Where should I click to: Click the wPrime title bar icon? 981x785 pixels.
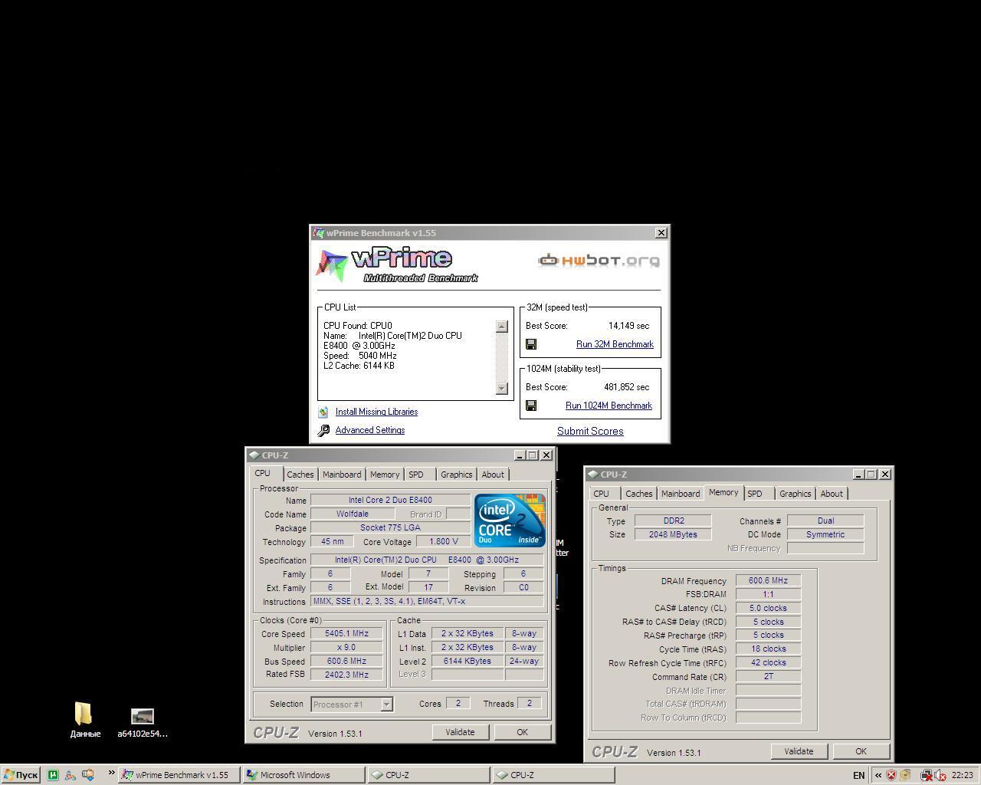(318, 233)
